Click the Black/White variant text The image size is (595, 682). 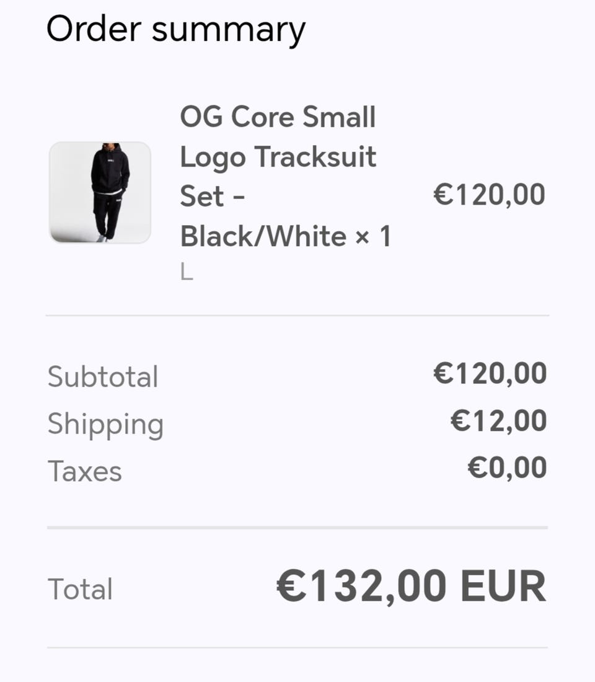click(x=263, y=236)
